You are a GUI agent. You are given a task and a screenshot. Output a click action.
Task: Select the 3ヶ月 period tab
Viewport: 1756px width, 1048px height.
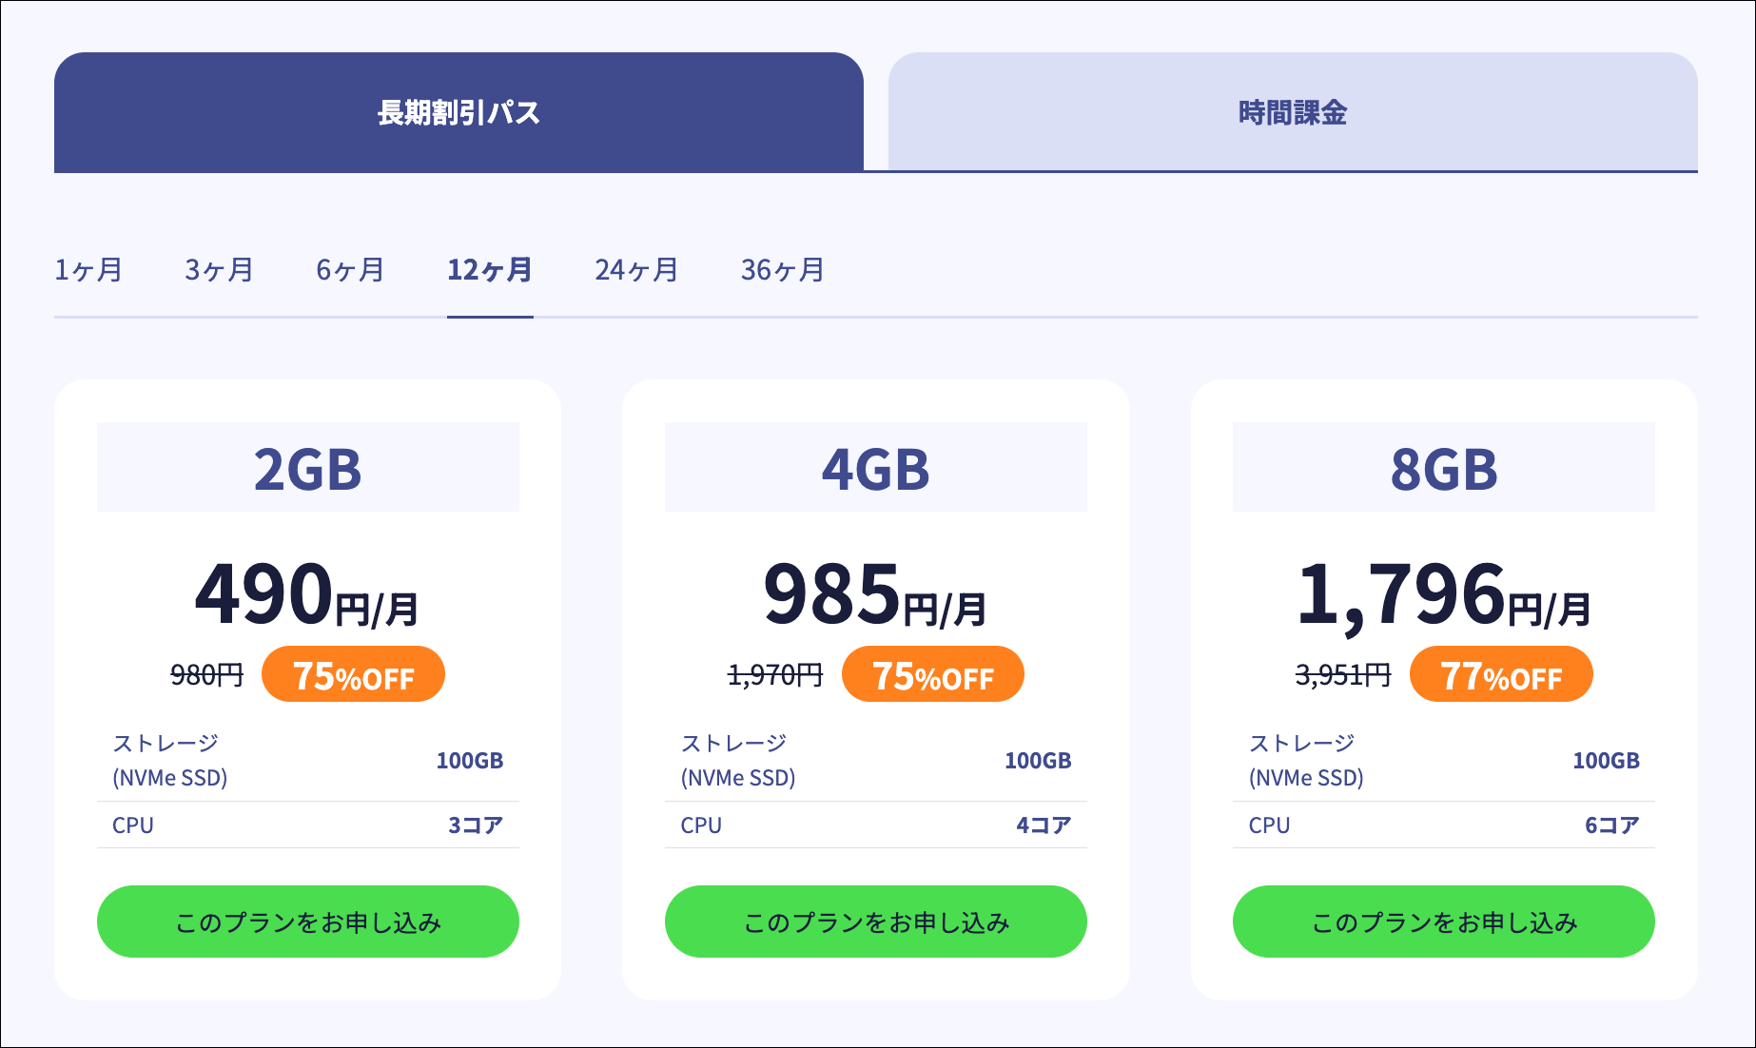pos(219,270)
